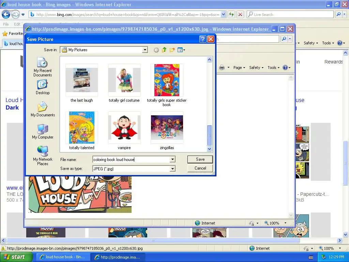Click the Help icon in main window command bar
This screenshot has width=349, height=262.
coord(340,43)
